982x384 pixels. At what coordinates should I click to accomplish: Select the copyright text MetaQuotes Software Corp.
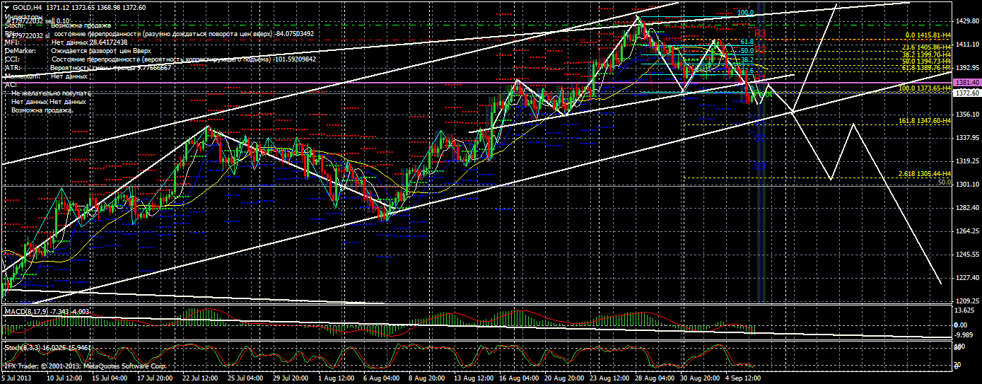tap(124, 367)
